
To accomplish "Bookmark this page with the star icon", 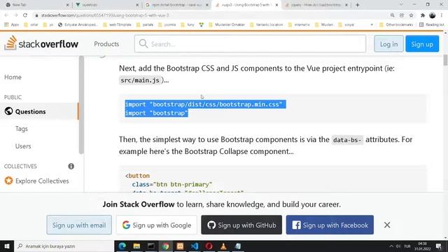I will click(x=411, y=15).
